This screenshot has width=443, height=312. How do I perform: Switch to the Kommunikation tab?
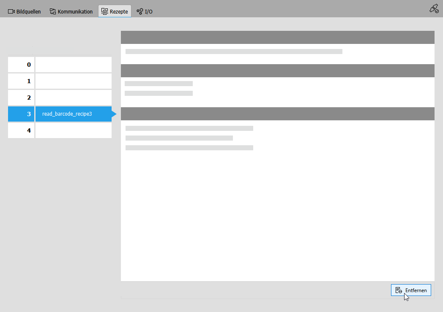(71, 11)
